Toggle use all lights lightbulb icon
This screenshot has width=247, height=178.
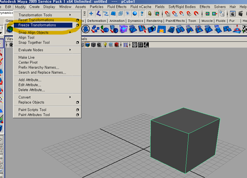[x=105, y=45]
